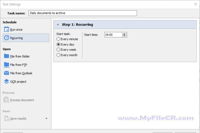Click the Run once calendar icon

6,29
